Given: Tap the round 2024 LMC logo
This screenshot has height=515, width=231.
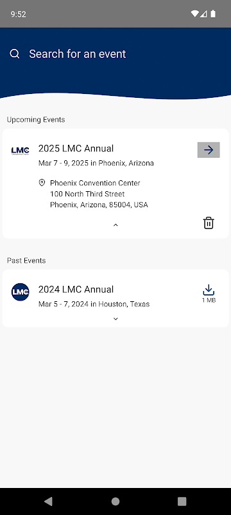Looking at the screenshot, I should pyautogui.click(x=21, y=292).
